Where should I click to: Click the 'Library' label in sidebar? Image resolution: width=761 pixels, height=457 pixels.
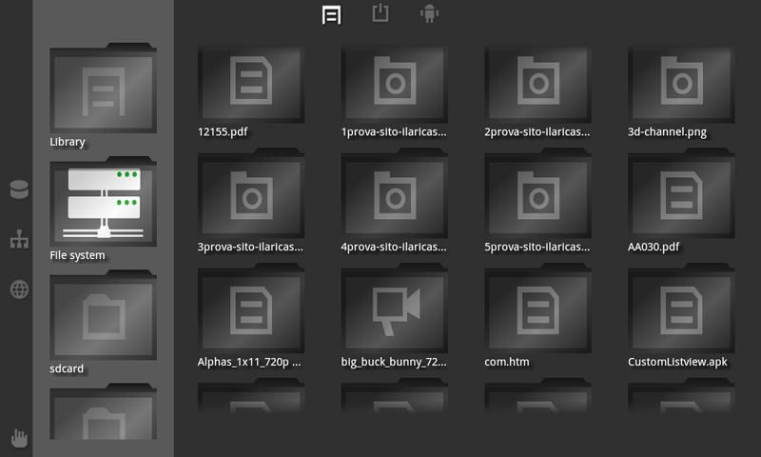pos(67,142)
